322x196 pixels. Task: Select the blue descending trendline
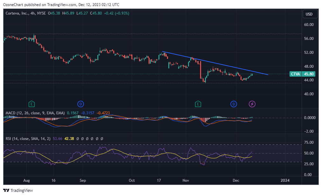214,63
